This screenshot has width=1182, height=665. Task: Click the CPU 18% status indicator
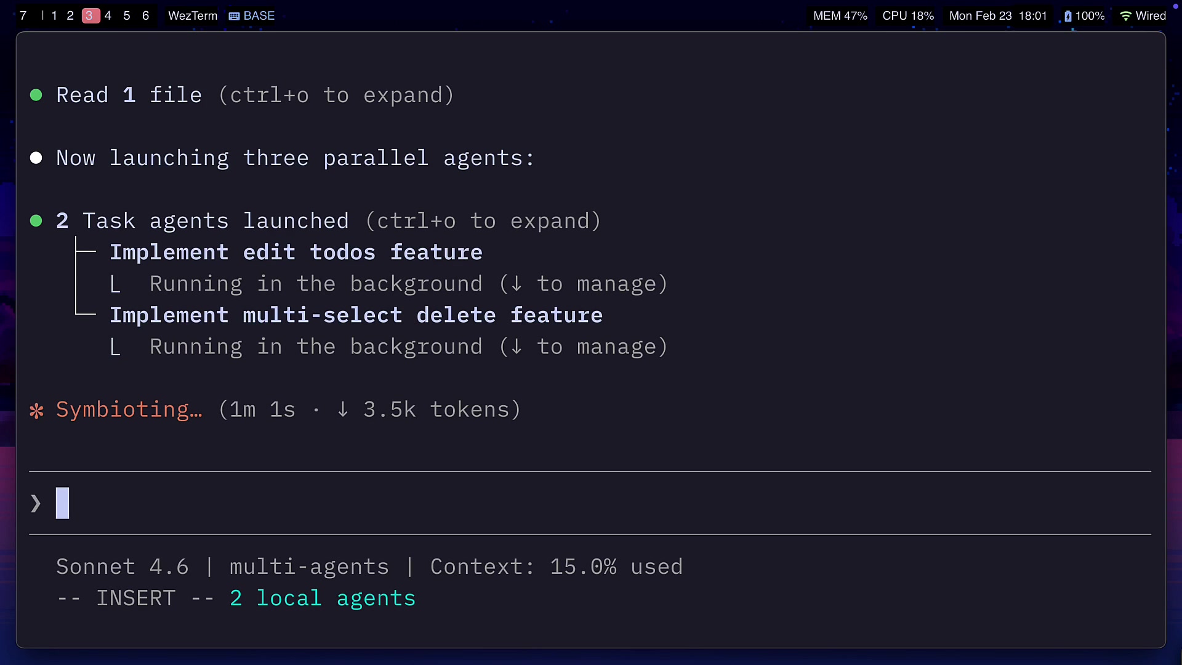[x=907, y=16]
